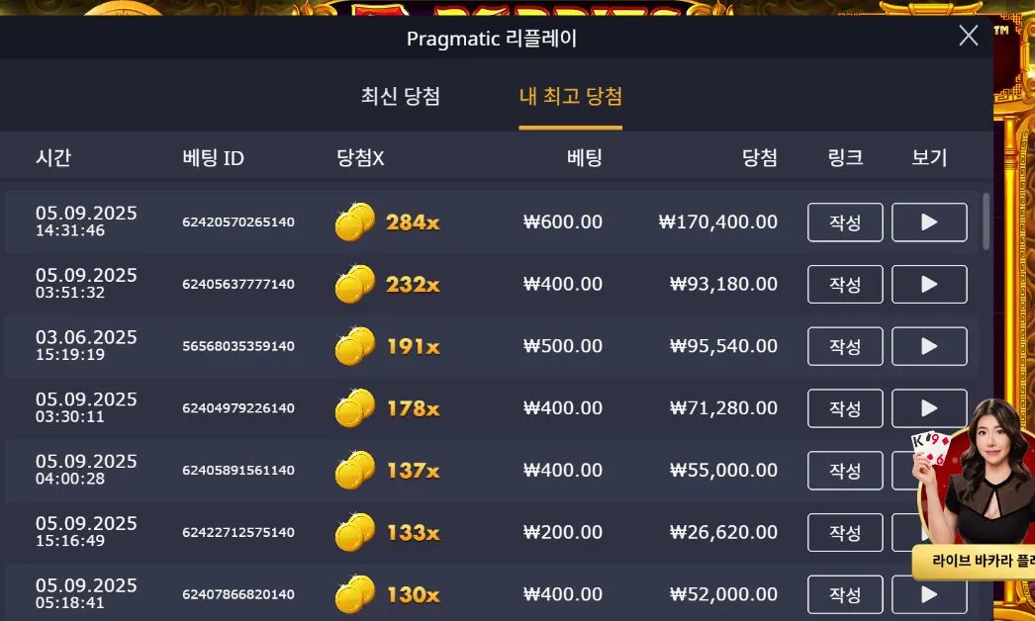This screenshot has height=621, width=1035.
Task: Select the 내 최고 당첨 tab
Action: 570,96
